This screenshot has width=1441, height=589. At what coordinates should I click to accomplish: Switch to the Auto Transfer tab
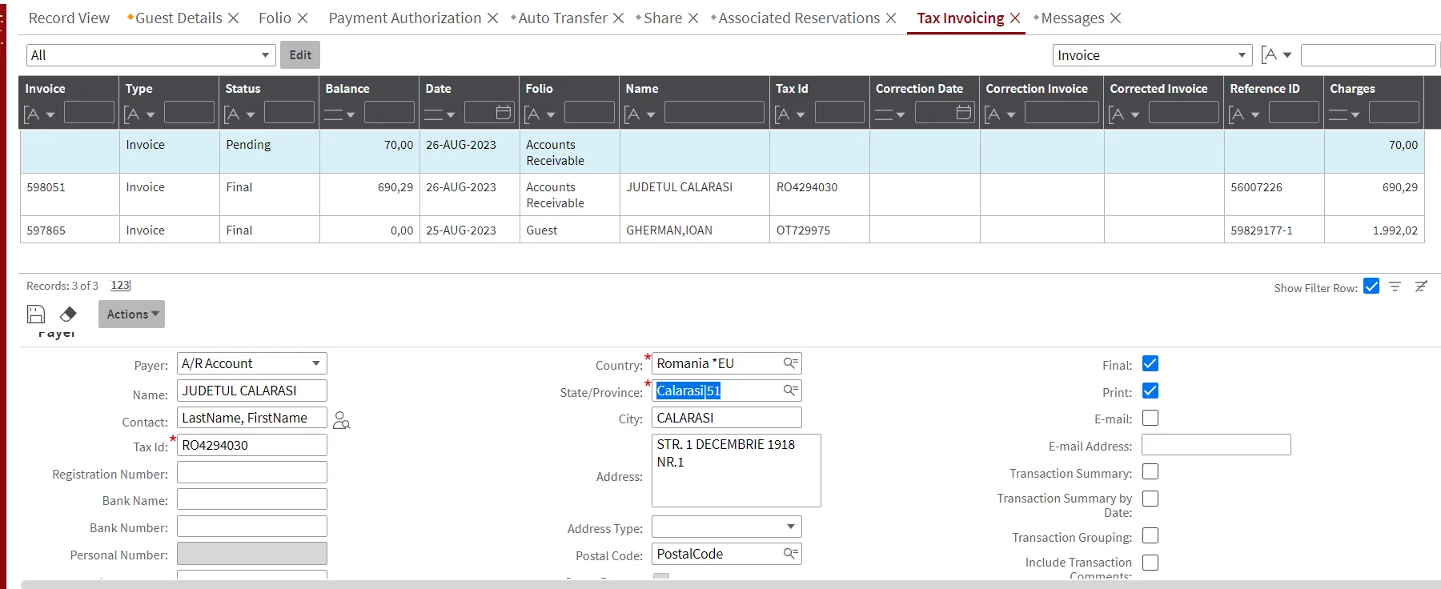tap(563, 18)
